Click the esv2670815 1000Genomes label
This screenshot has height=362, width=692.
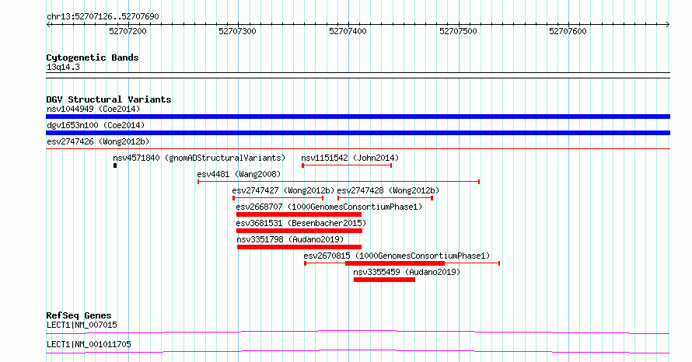pos(397,256)
